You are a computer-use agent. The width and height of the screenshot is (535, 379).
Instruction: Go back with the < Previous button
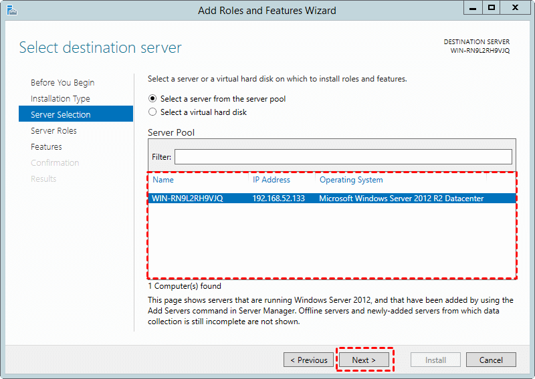(308, 360)
